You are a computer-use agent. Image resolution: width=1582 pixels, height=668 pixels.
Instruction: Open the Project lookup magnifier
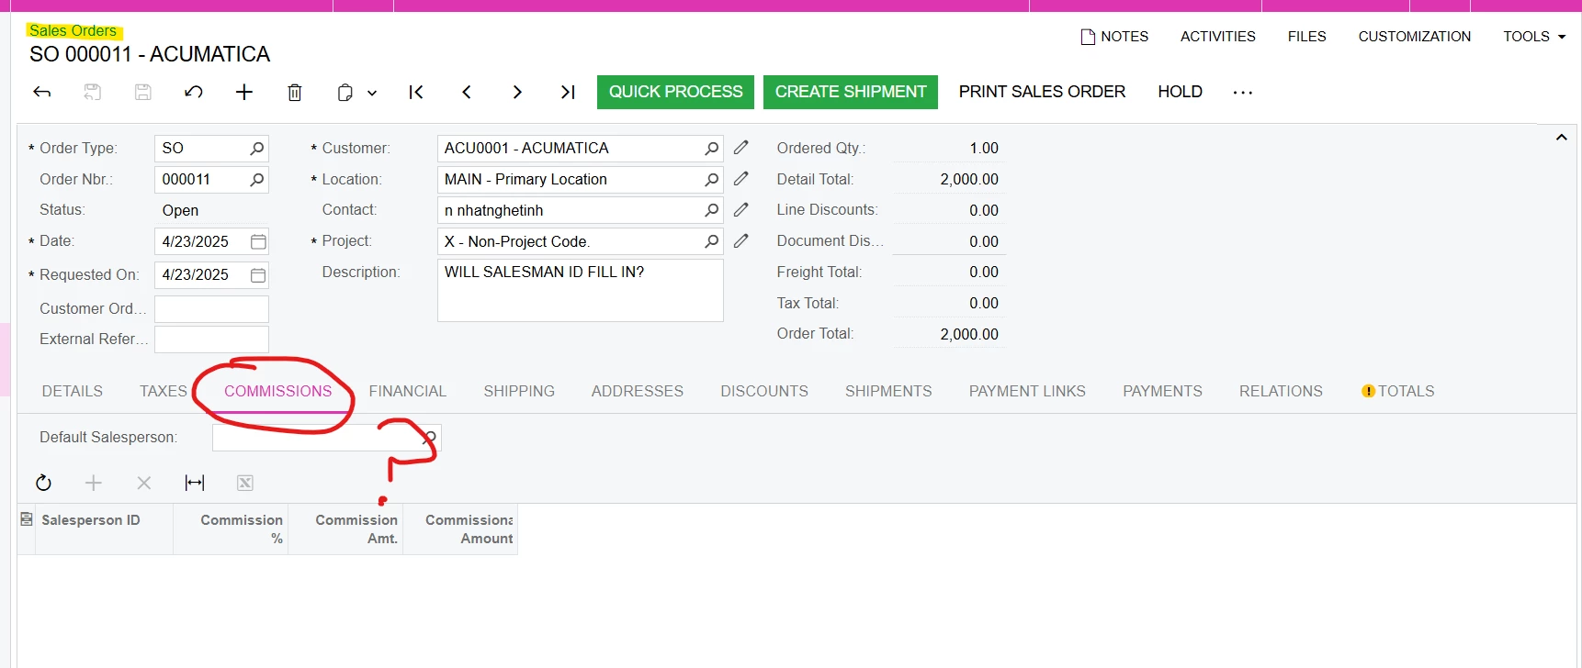711,241
